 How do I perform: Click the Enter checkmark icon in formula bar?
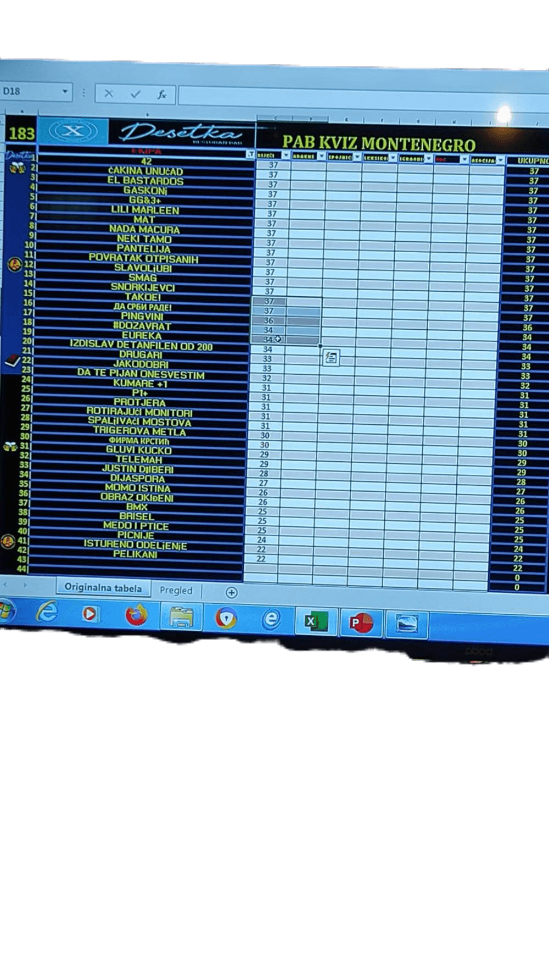135,95
